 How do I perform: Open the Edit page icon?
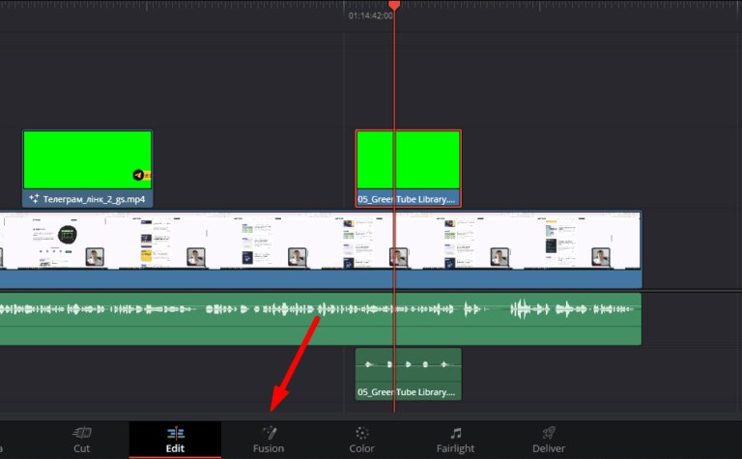coord(176,433)
